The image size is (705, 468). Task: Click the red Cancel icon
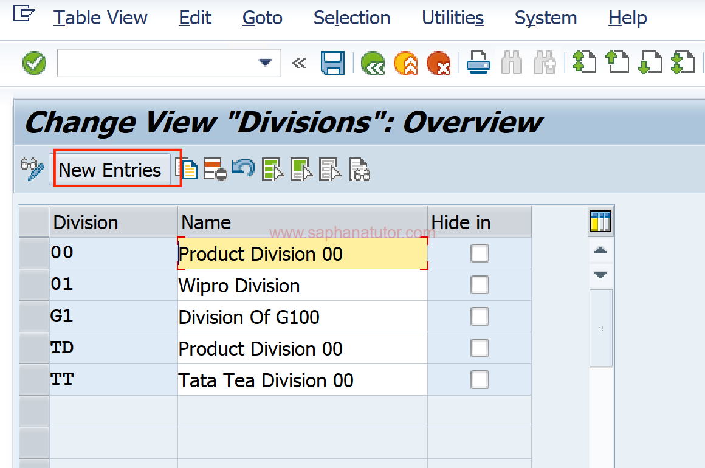[438, 63]
